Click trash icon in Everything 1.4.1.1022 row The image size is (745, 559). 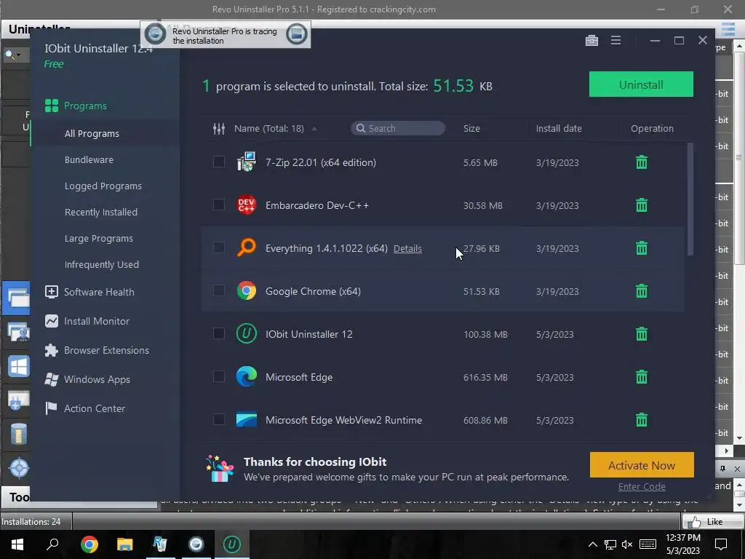642,248
